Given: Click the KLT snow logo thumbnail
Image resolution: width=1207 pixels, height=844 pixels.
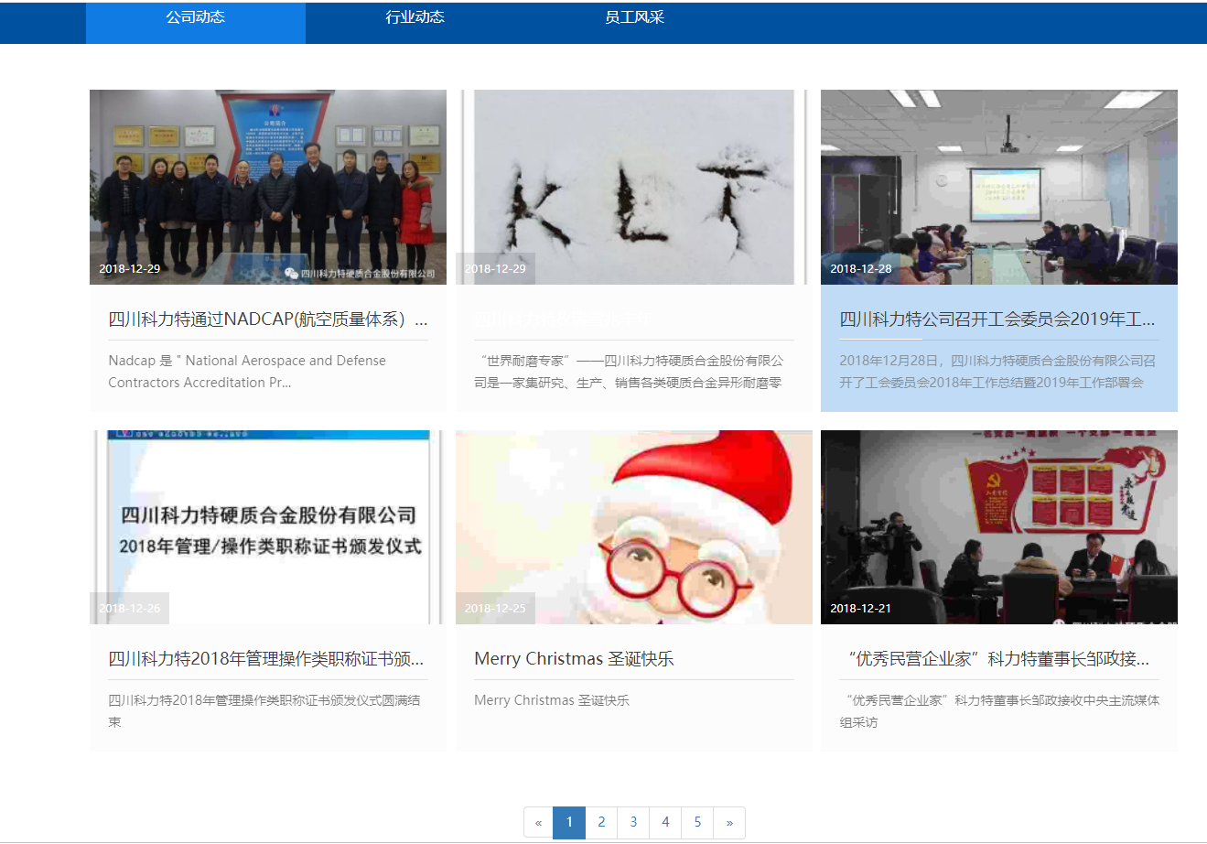Looking at the screenshot, I should [x=632, y=187].
